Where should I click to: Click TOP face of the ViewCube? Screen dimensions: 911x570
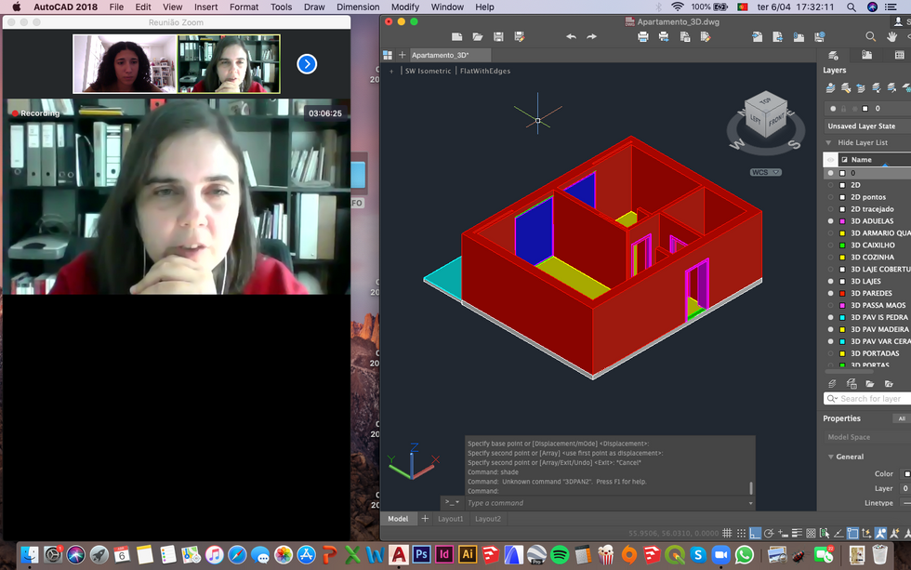tap(765, 101)
